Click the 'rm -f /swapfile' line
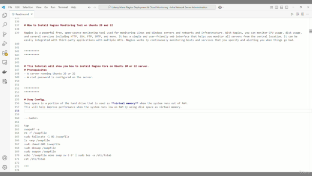 coord(36,133)
